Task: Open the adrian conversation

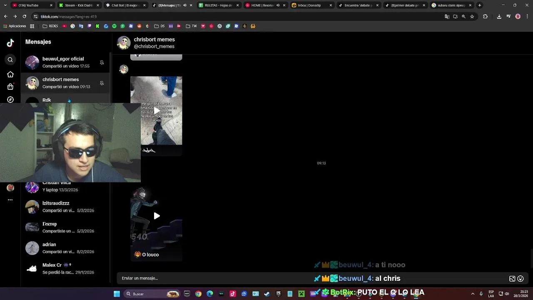Action: 65,248
